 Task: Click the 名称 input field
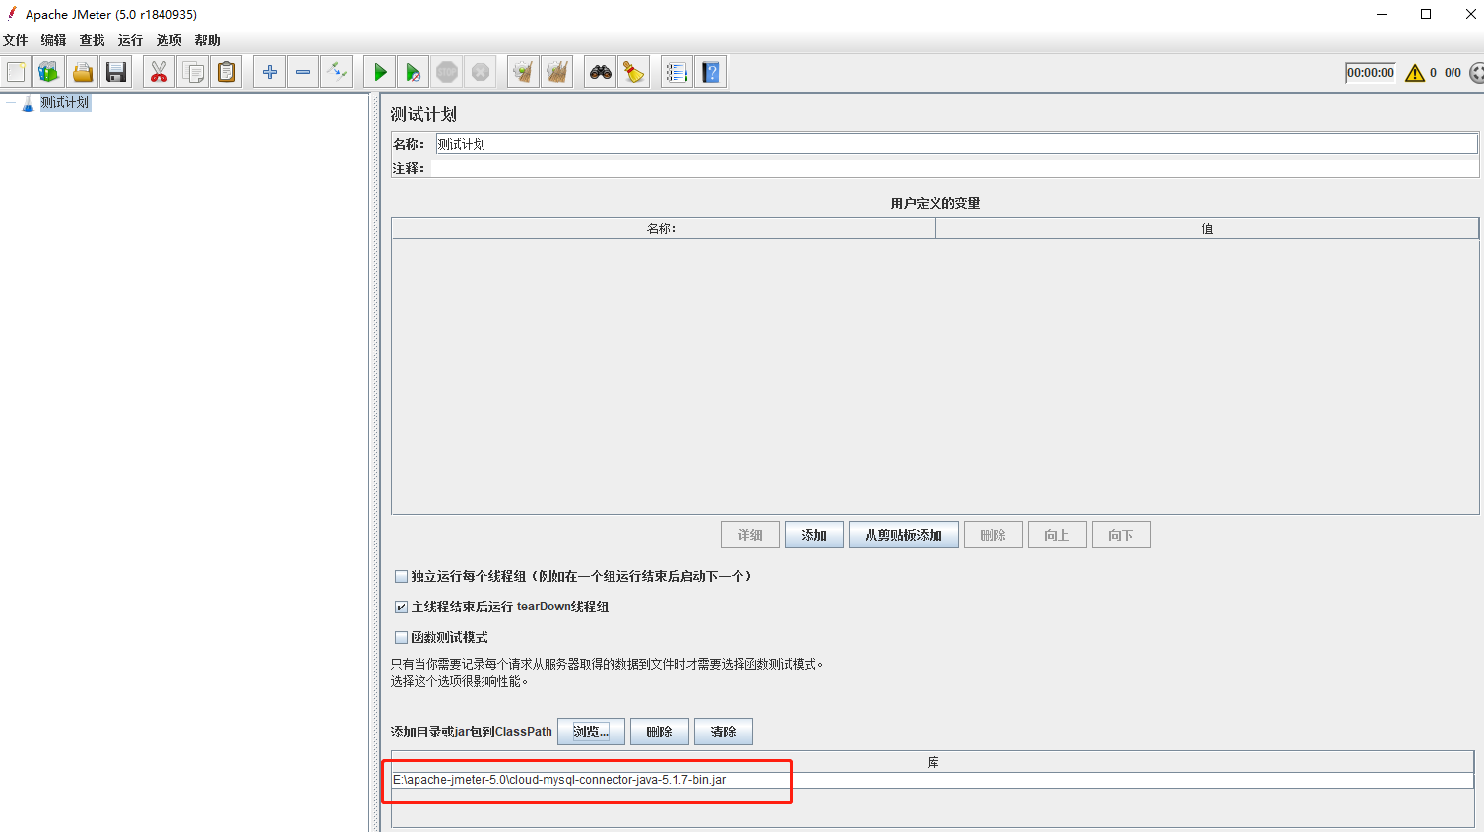pyautogui.click(x=956, y=144)
